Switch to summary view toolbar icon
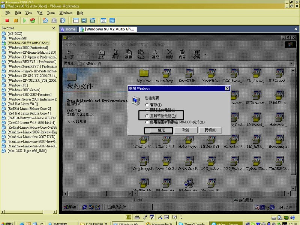This screenshot has height=225, width=300. pyautogui.click(x=103, y=21)
